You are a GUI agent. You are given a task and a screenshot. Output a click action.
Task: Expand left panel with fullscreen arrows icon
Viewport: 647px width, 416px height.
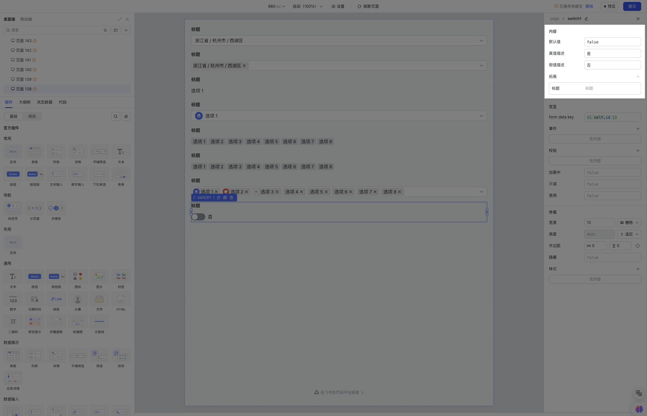tap(120, 19)
